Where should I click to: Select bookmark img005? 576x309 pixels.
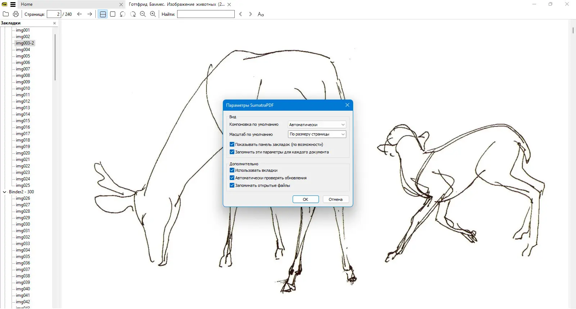pos(23,56)
